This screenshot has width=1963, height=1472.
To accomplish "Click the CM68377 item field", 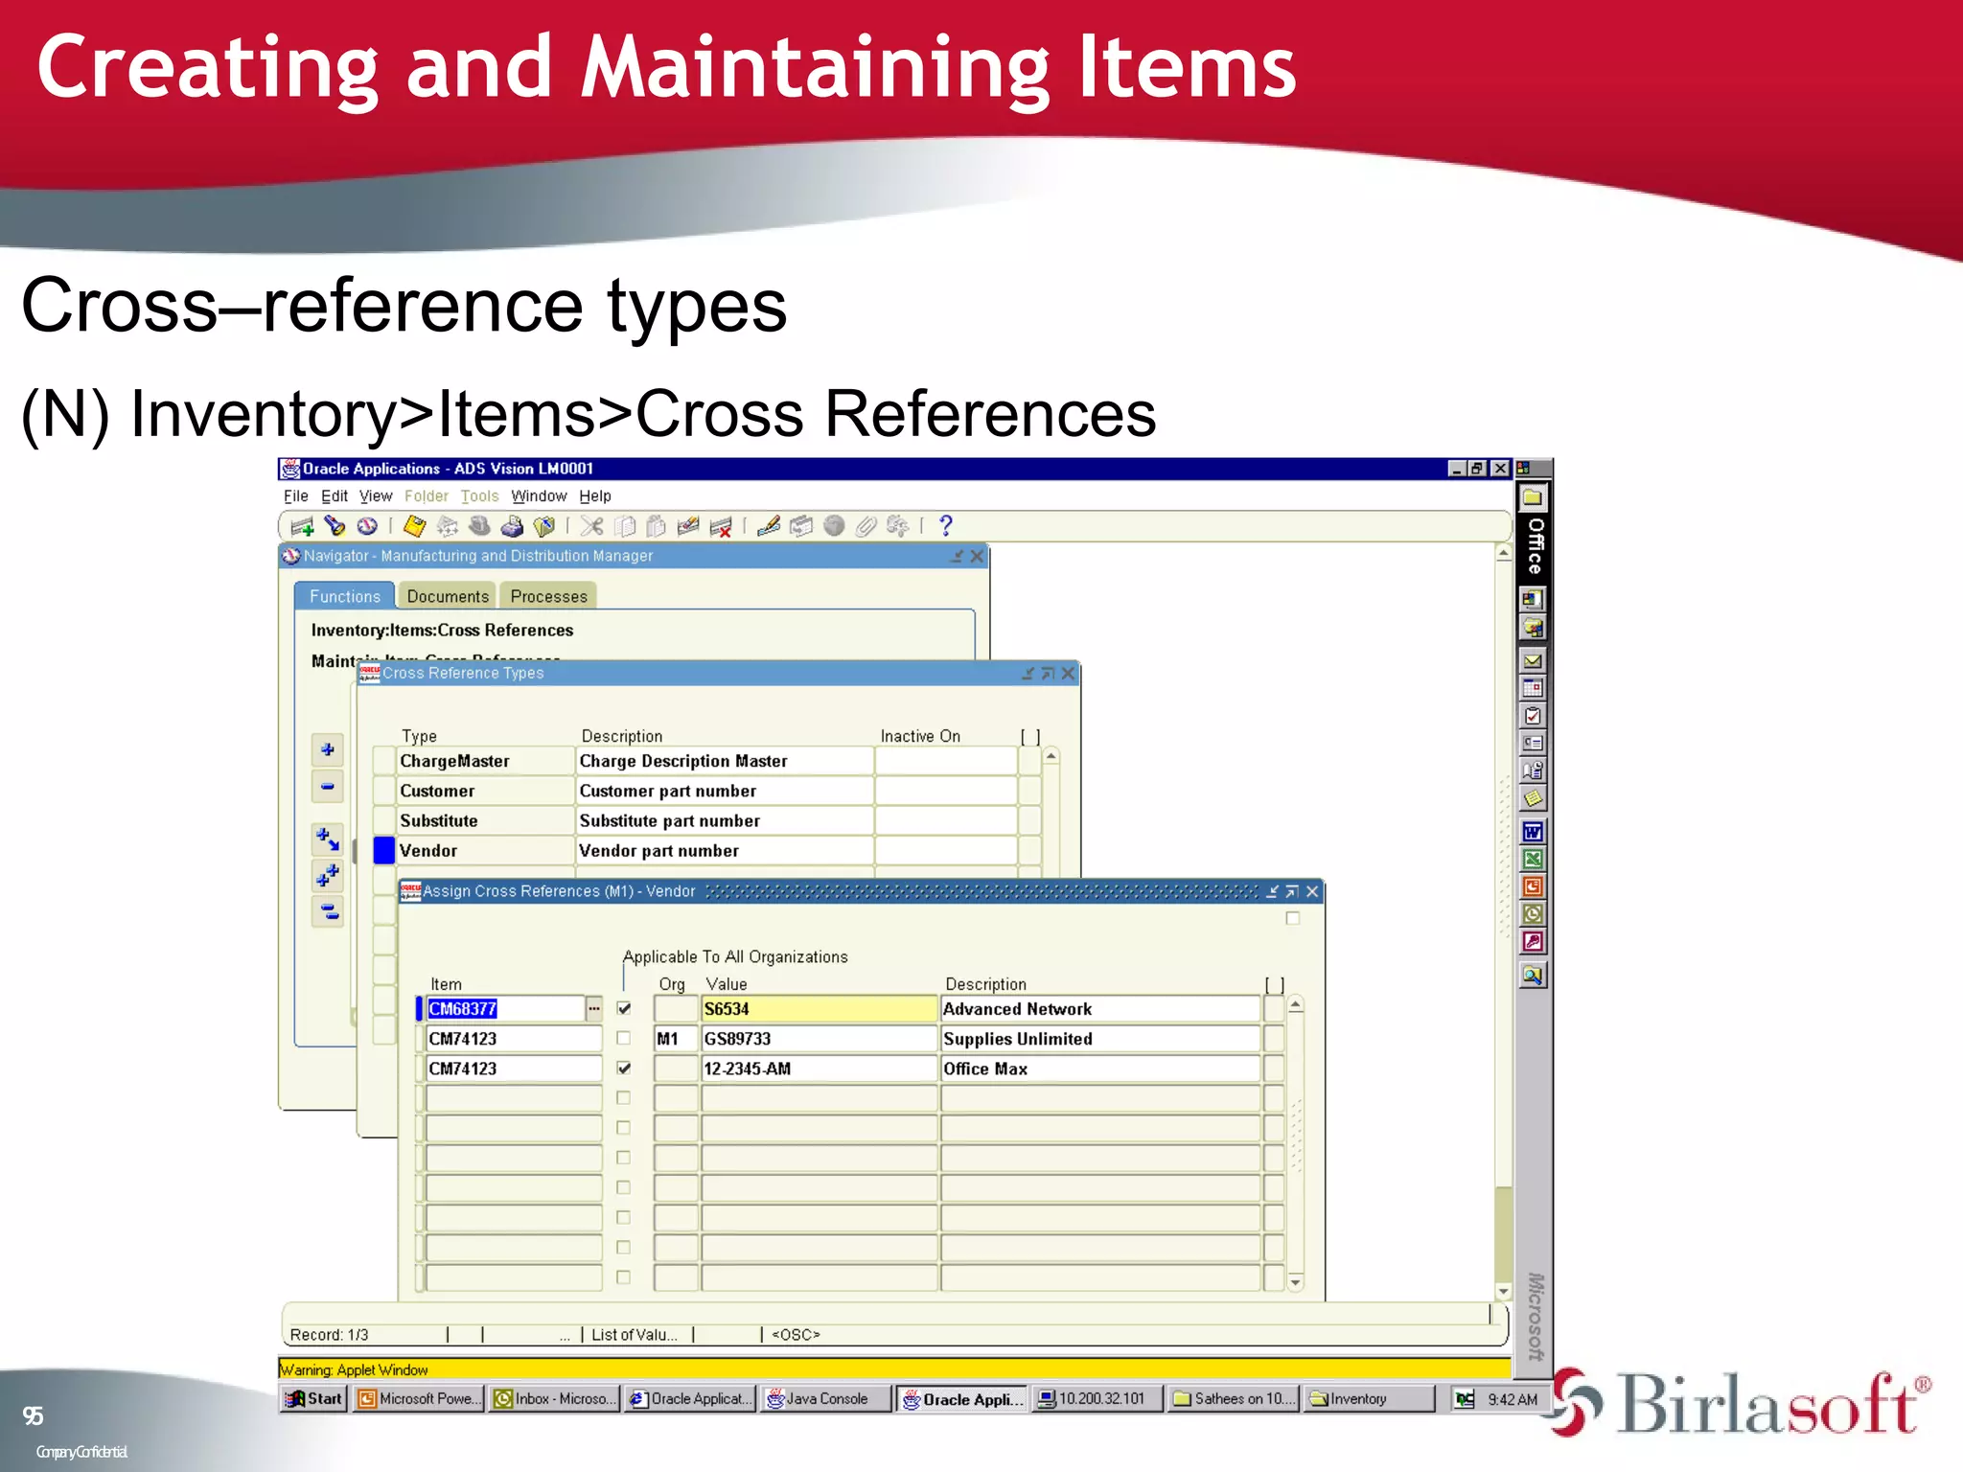I will (x=505, y=1008).
